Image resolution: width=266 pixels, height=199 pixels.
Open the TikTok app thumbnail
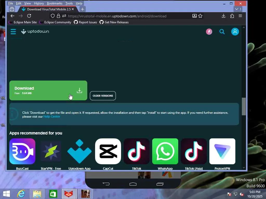click(x=137, y=151)
